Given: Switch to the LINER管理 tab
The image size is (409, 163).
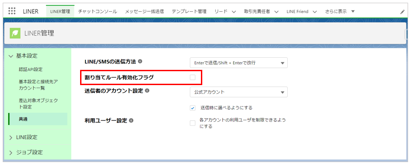Looking at the screenshot, I should point(60,11).
